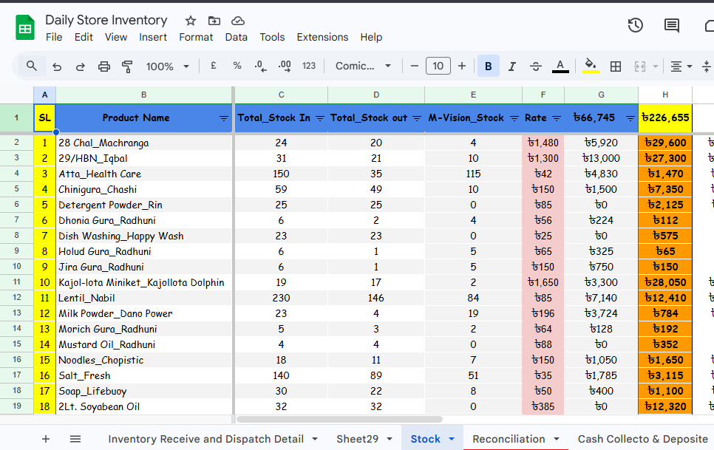Open the Format menu

(x=196, y=37)
